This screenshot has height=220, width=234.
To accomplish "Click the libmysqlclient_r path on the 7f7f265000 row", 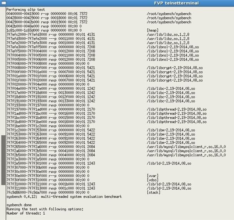I will 186,147.
